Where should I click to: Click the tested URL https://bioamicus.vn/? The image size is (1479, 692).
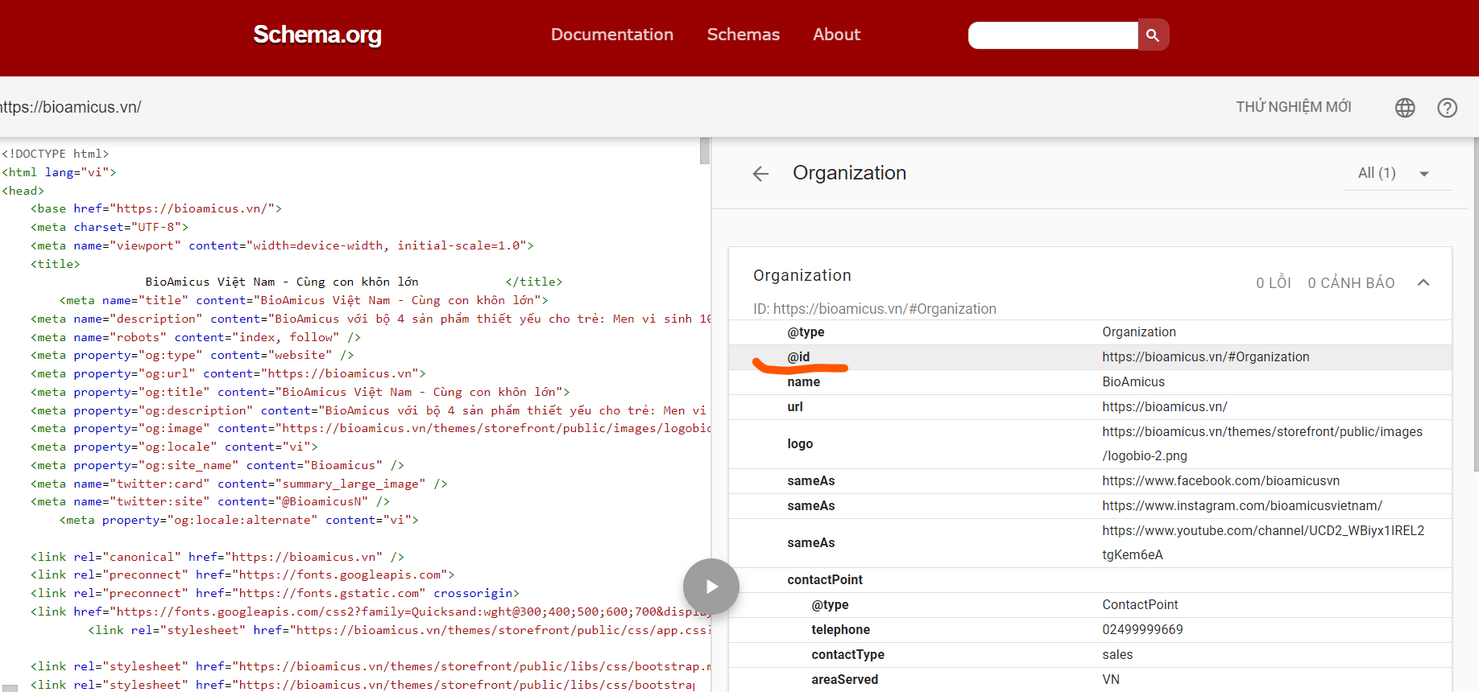click(71, 107)
